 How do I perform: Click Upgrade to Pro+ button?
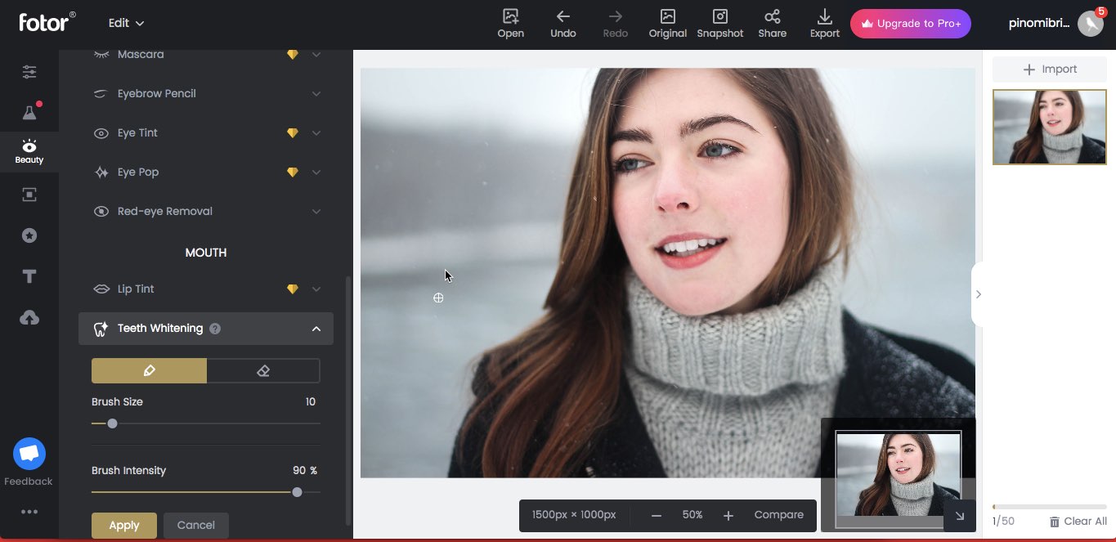910,24
